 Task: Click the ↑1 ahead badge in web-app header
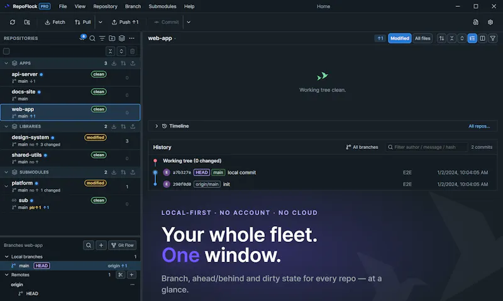(380, 38)
